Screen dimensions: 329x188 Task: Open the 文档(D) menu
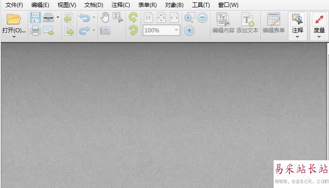(94, 5)
